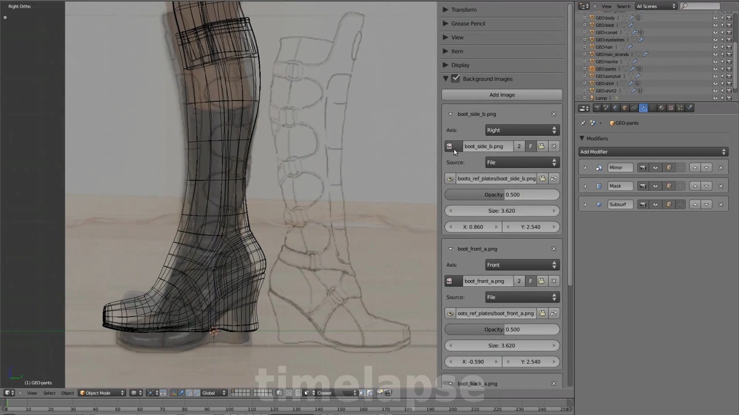The height and width of the screenshot is (415, 739).
Task: Open the Add Modifier selector
Action: pos(652,152)
